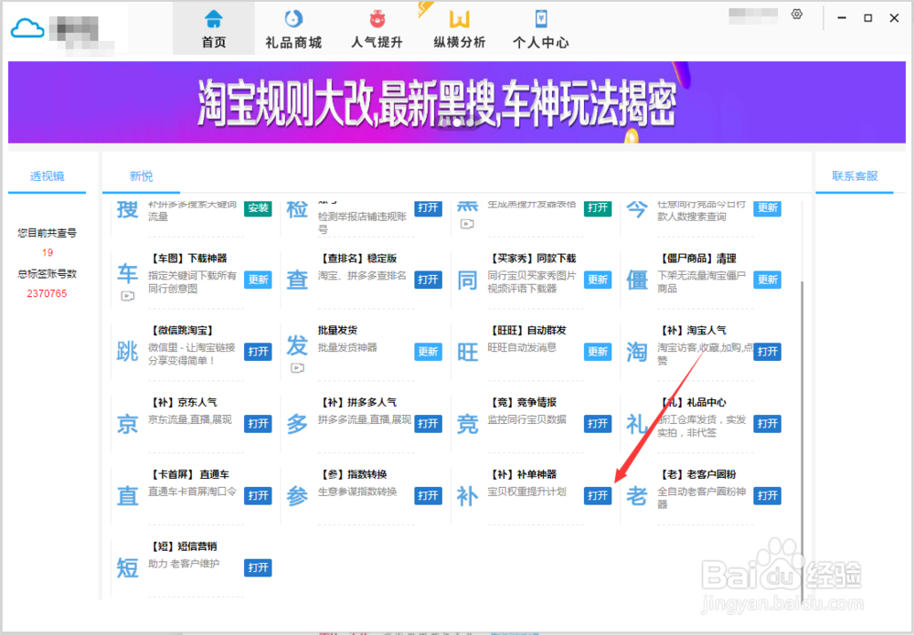Open the 【竞】竞争情报 tool
This screenshot has height=635, width=914.
(598, 424)
